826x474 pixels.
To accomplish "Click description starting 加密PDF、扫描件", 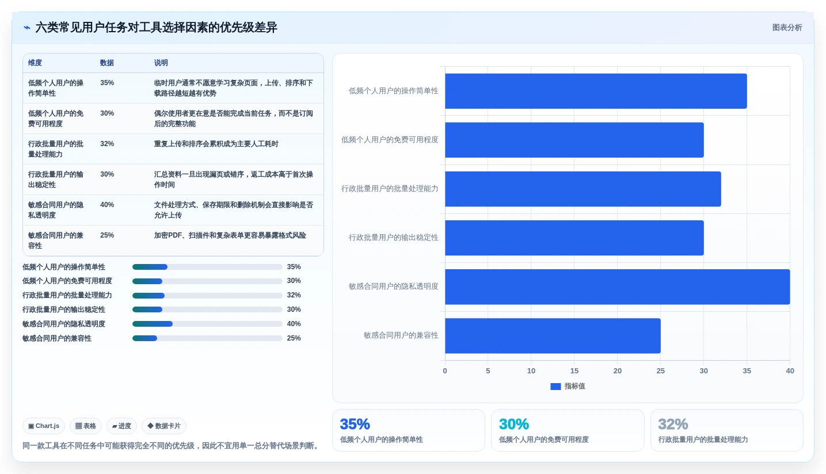I will 230,235.
